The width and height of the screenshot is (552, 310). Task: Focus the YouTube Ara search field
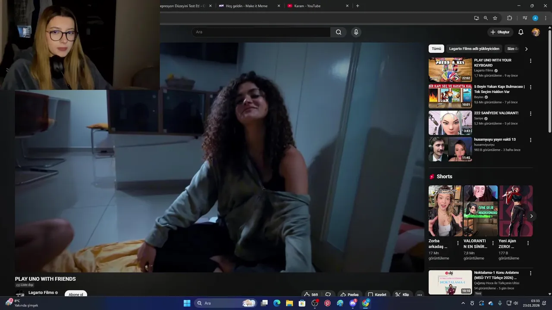click(261, 32)
